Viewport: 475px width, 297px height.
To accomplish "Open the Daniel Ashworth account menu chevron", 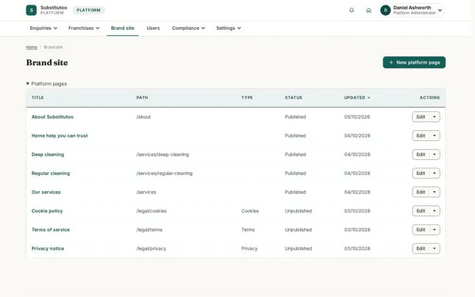I will (x=440, y=10).
